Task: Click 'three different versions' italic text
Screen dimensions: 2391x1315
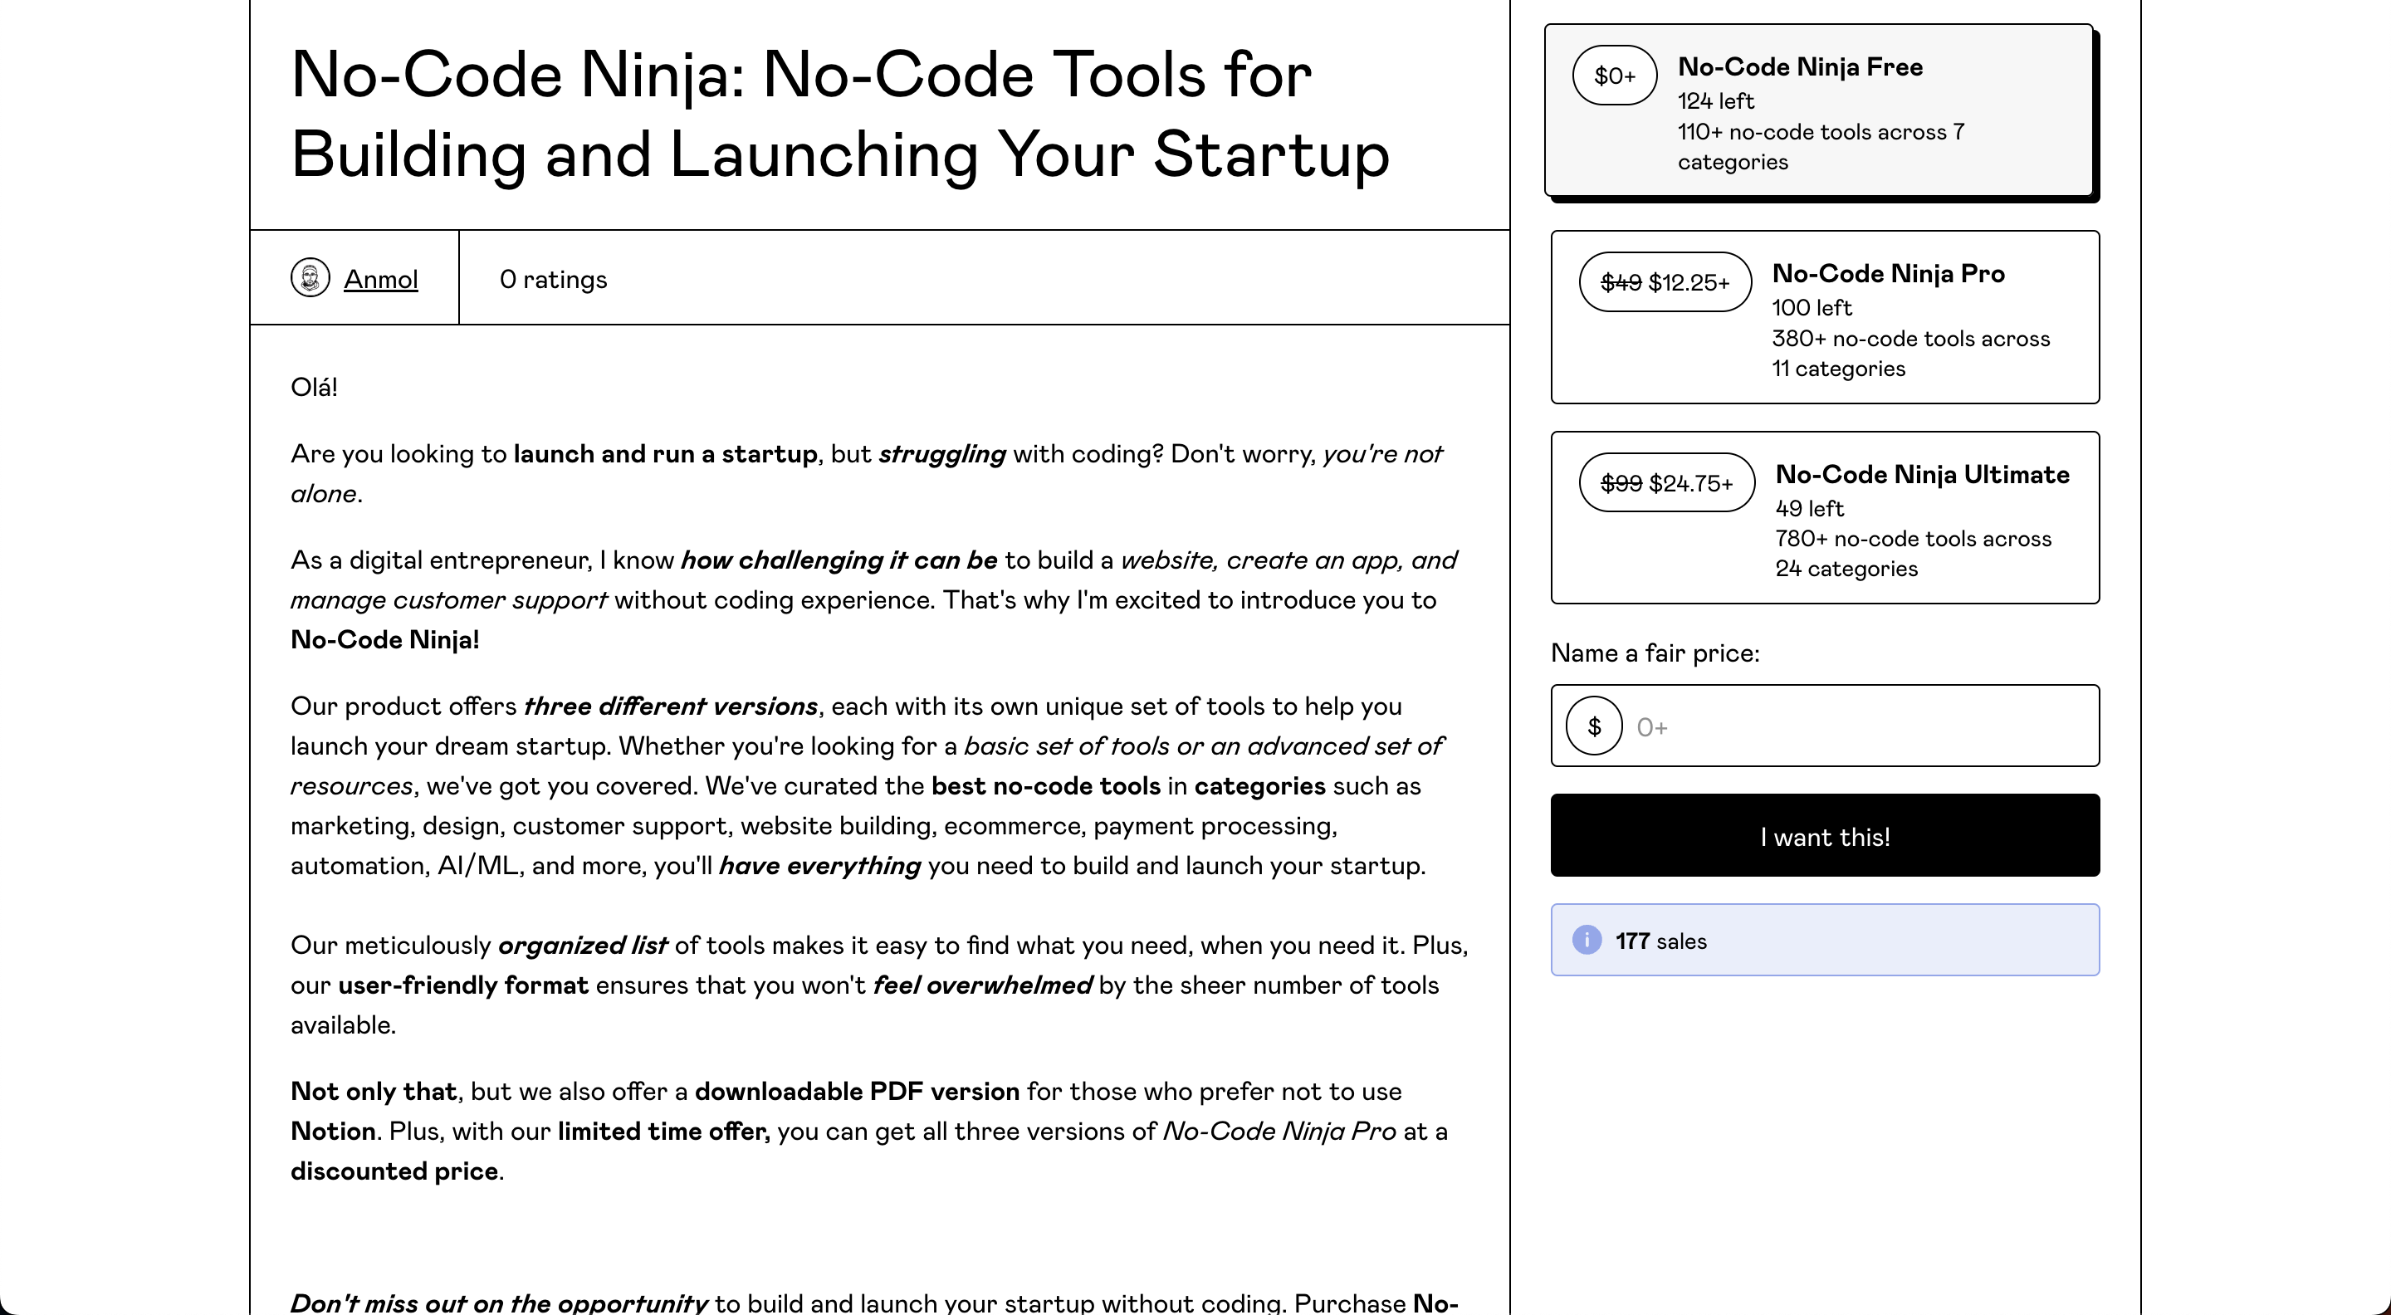Action: (670, 706)
